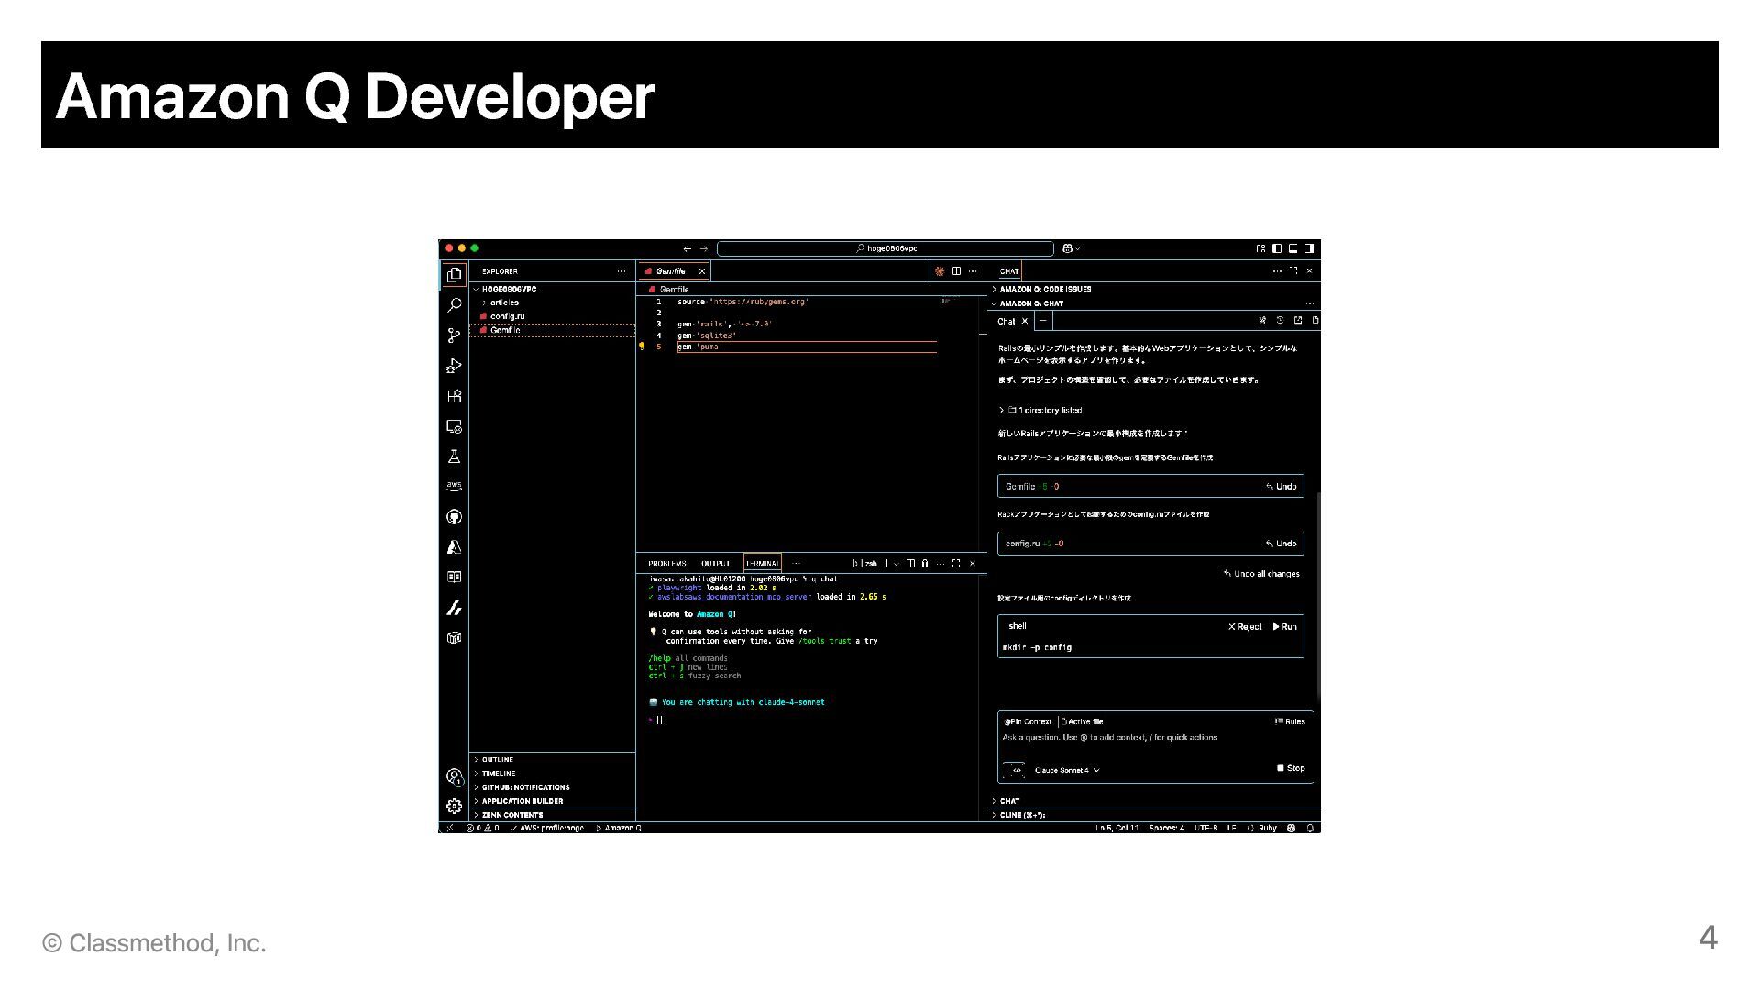Screen dimensions: 1760x990
Task: Click the go back arrow in title bar
Action: point(687,248)
